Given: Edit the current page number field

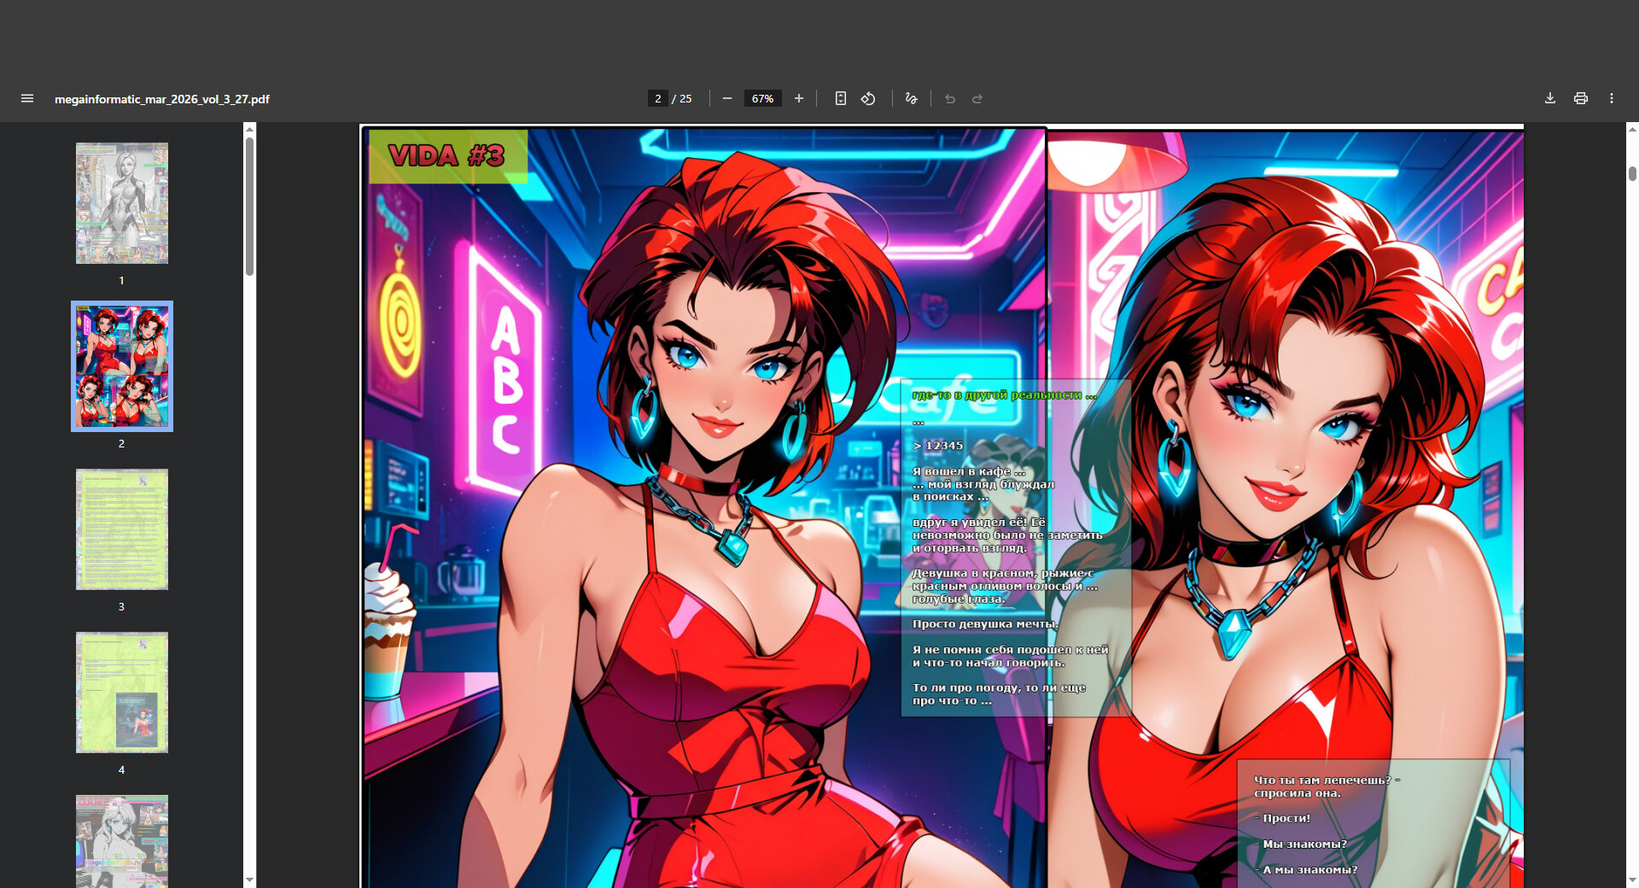Looking at the screenshot, I should 657,99.
